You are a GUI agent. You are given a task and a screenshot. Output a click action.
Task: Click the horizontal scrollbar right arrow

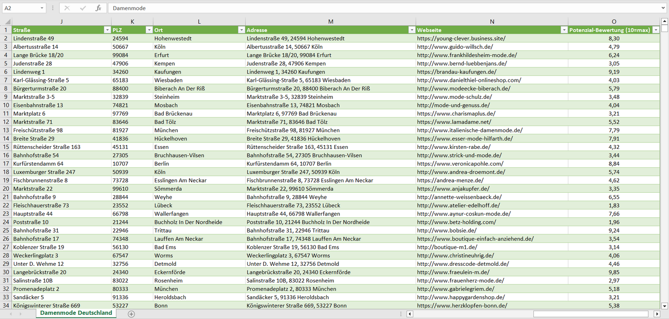point(656,314)
